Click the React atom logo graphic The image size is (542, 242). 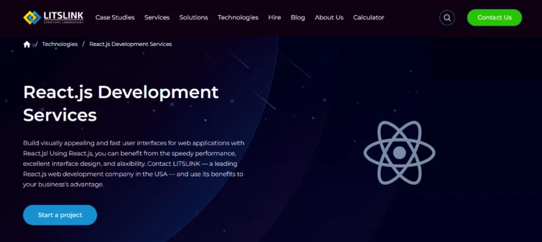coord(399,152)
